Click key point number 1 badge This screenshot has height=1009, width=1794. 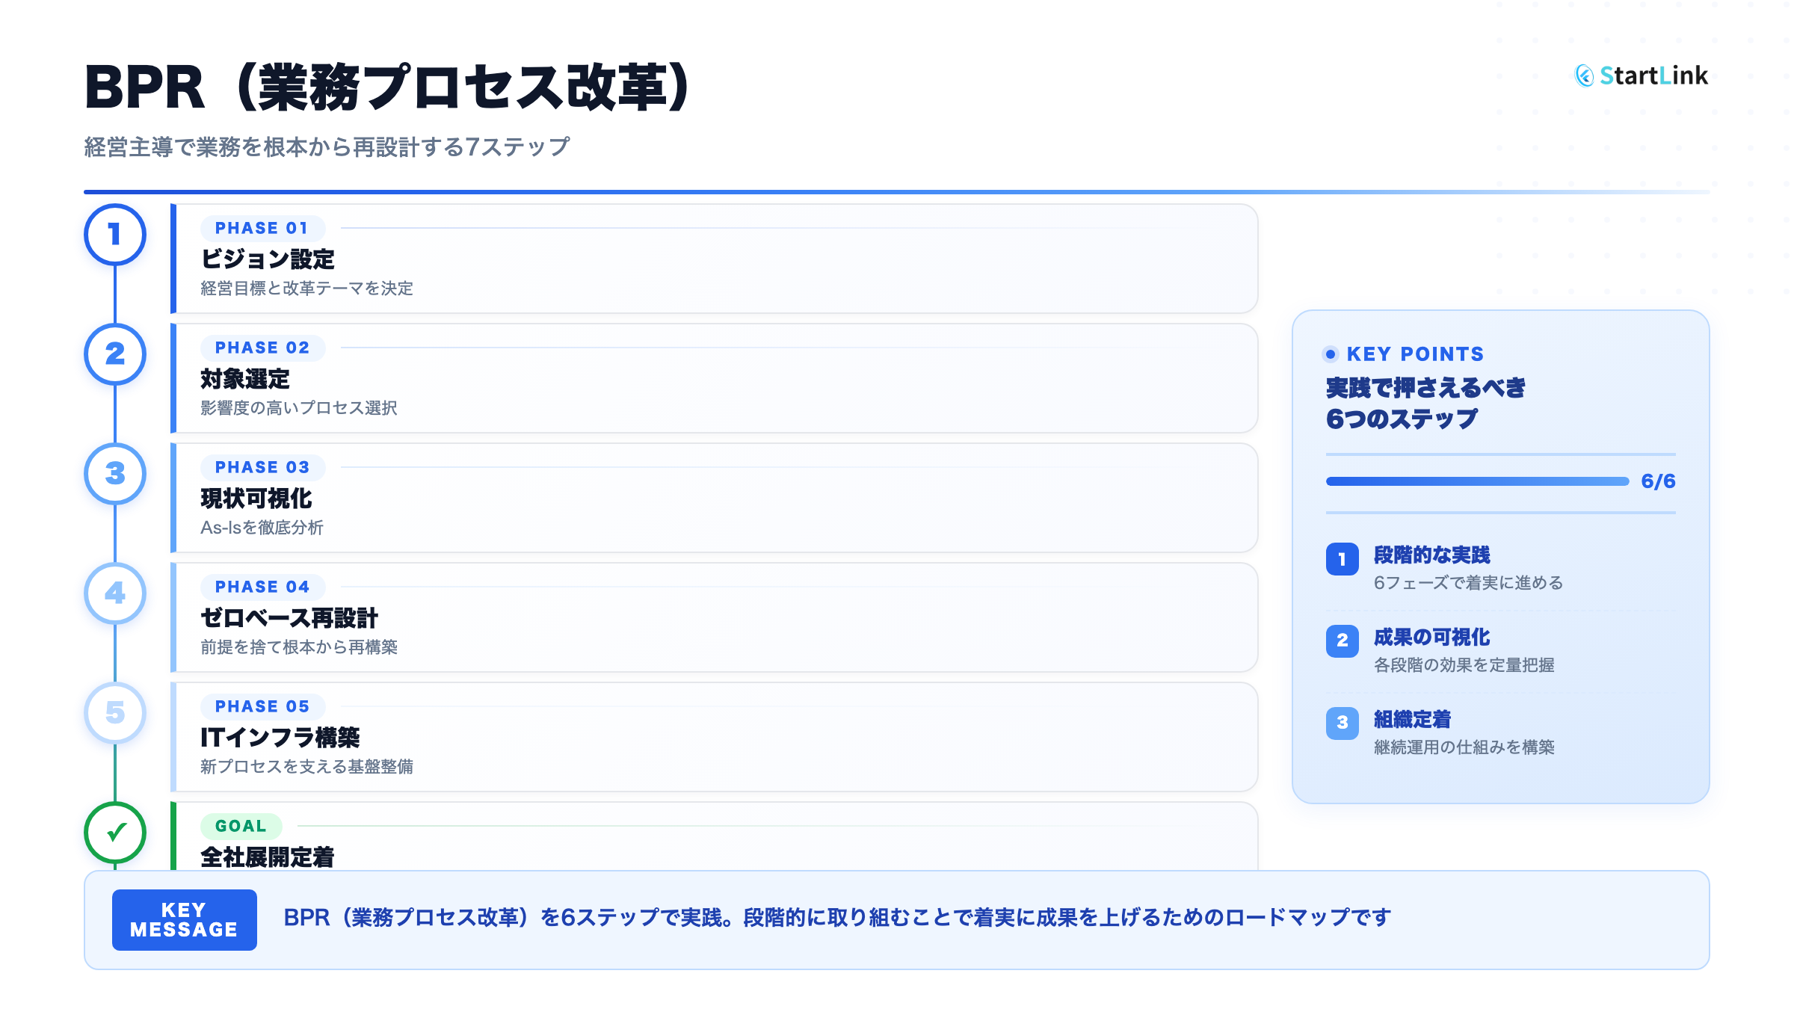1342,559
